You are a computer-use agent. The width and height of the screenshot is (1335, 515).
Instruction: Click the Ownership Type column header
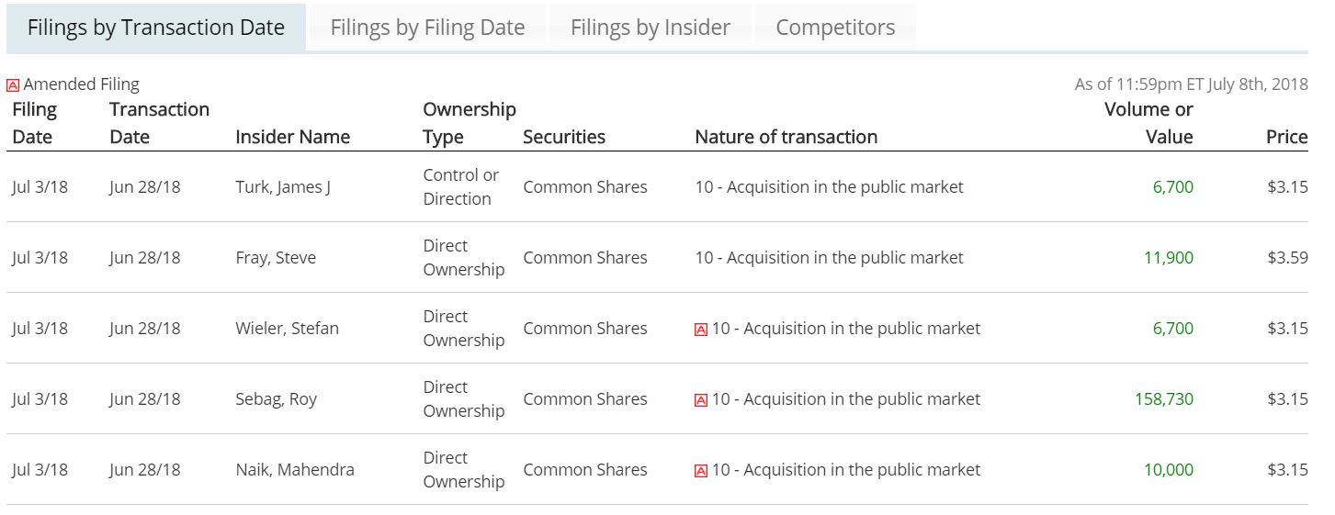pos(470,123)
